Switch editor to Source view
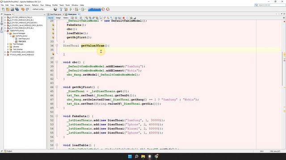Image resolution: width=286 pixels, height=160 pixels. pos(50,18)
